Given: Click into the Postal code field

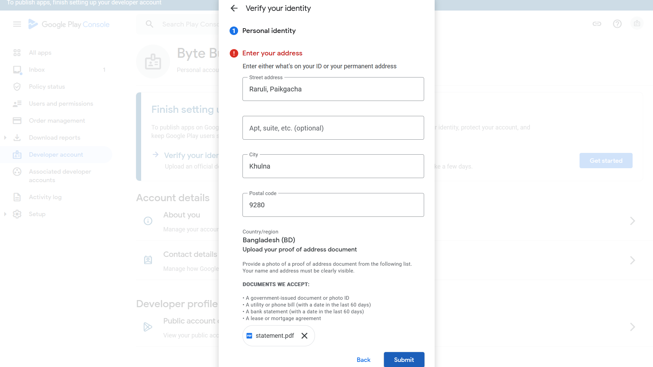Looking at the screenshot, I should tap(333, 205).
